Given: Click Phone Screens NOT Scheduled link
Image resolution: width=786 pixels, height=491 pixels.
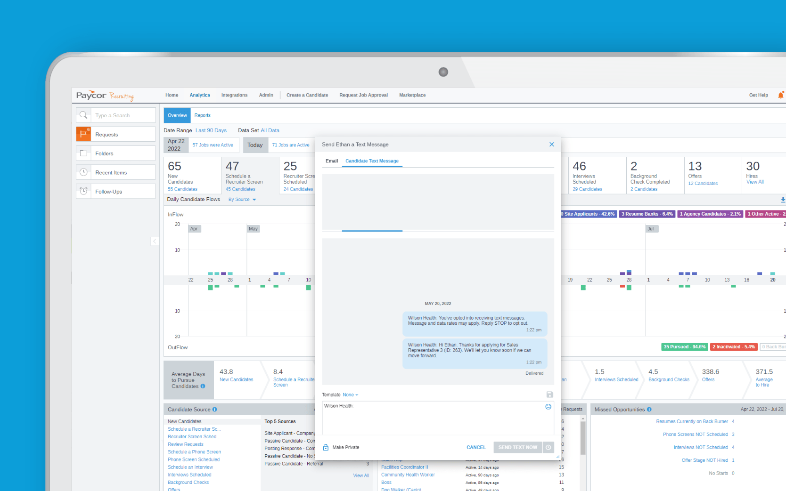Looking at the screenshot, I should pyautogui.click(x=695, y=435).
